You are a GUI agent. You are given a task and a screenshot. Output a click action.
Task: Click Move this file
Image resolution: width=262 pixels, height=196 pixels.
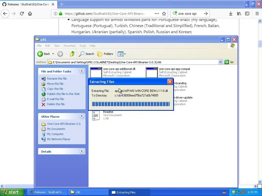pyautogui.click(x=55, y=84)
